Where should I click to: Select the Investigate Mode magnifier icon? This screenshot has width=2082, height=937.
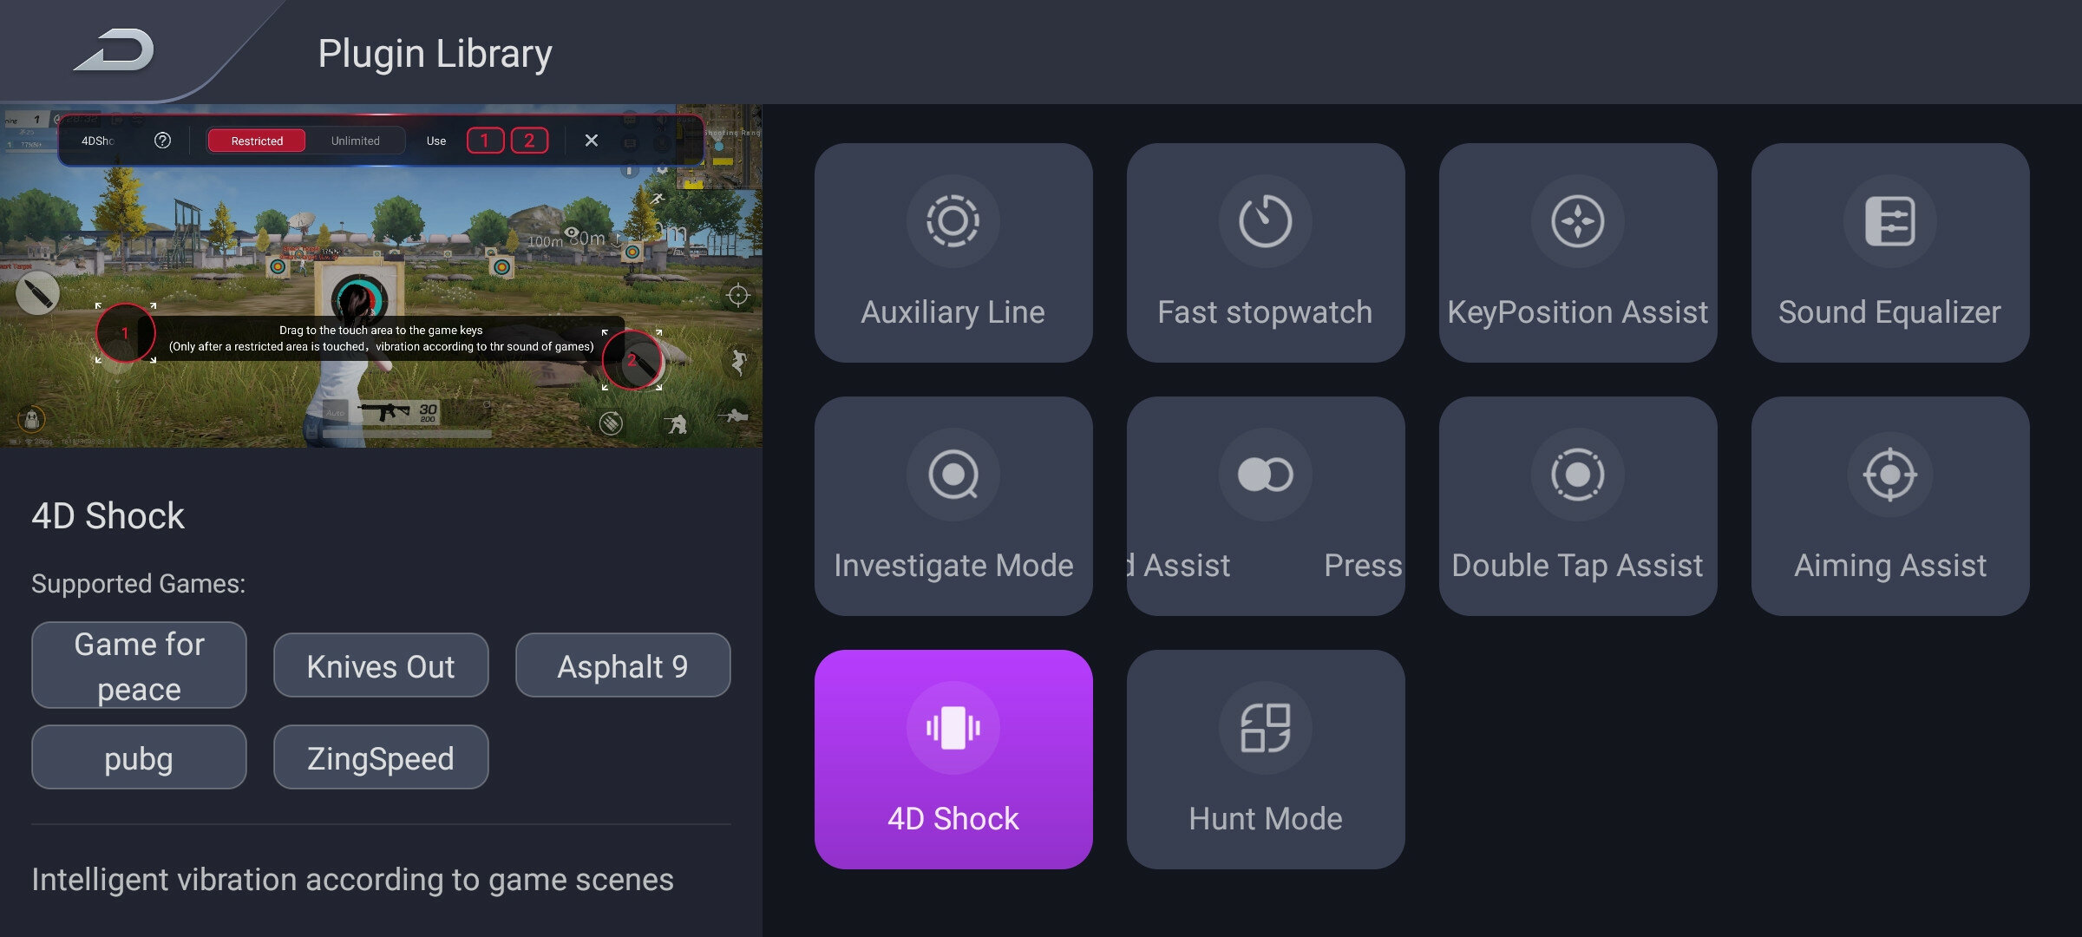(953, 475)
